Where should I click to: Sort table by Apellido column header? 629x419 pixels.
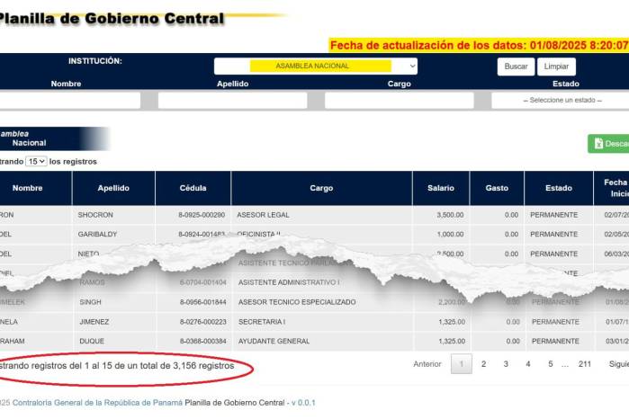pyautogui.click(x=113, y=188)
